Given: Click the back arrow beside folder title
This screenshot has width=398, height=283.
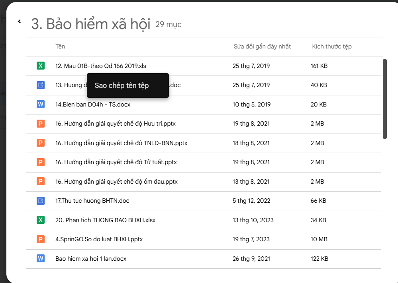Looking at the screenshot, I should pos(19,21).
